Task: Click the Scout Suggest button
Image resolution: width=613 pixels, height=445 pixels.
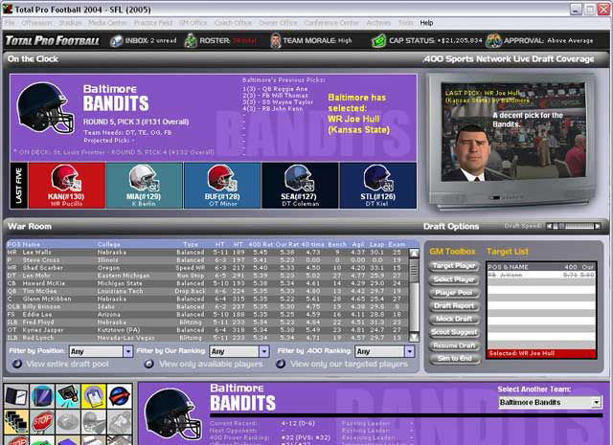Action: pos(454,332)
